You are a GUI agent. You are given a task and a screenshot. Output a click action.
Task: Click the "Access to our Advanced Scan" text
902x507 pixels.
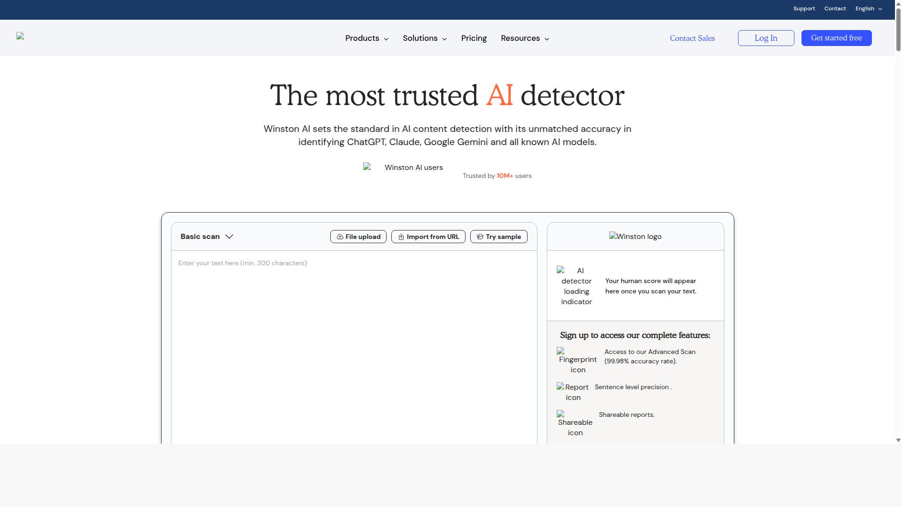650,356
